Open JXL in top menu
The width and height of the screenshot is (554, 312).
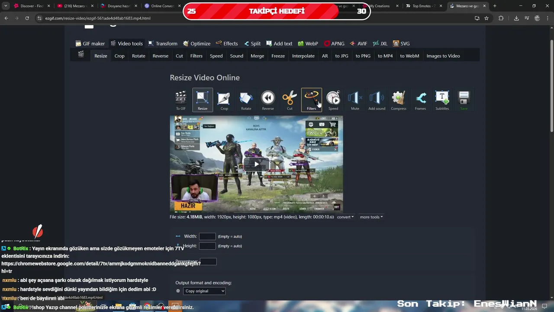380,43
